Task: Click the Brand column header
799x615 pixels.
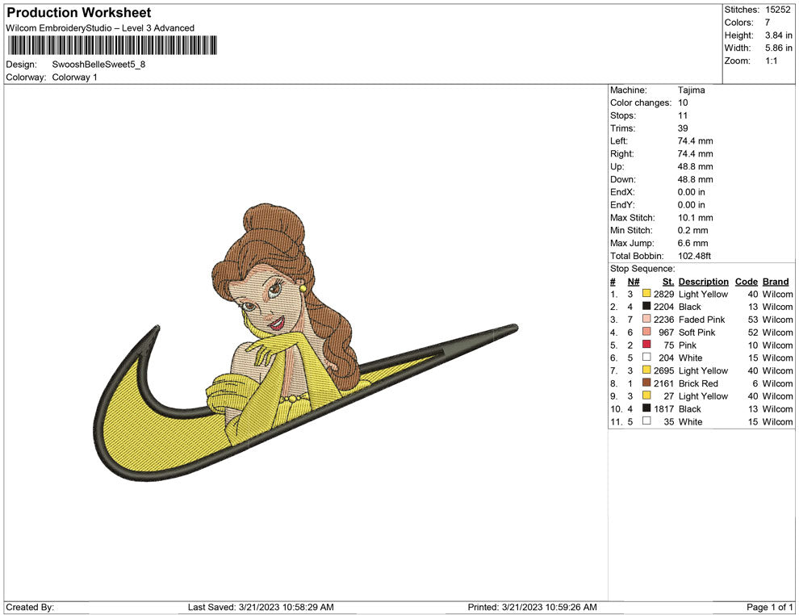Action: [x=776, y=282]
